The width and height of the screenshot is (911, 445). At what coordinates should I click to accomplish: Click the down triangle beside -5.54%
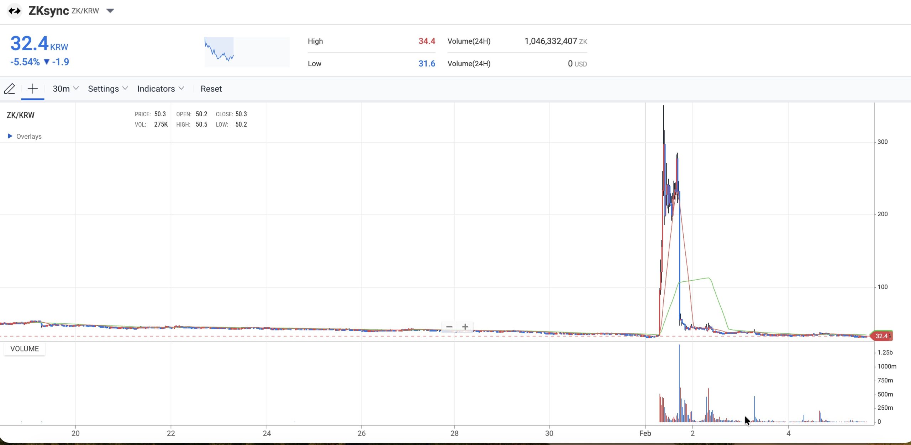pos(46,62)
